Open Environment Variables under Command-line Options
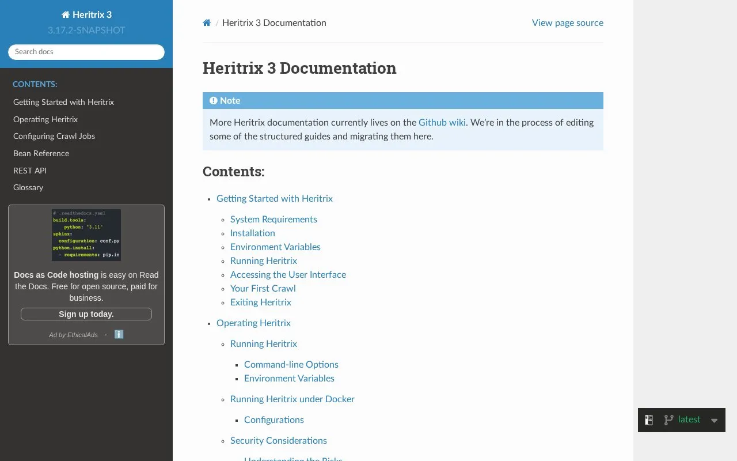Screen dimensions: 737x461 coord(289,378)
